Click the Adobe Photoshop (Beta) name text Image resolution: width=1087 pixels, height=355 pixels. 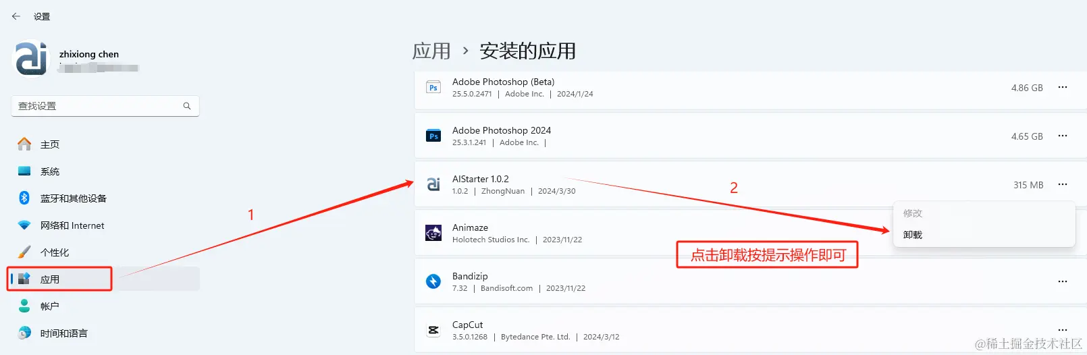tap(503, 82)
